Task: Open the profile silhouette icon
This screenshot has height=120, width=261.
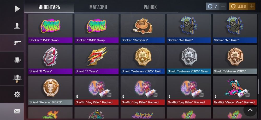Action: (x=17, y=26)
